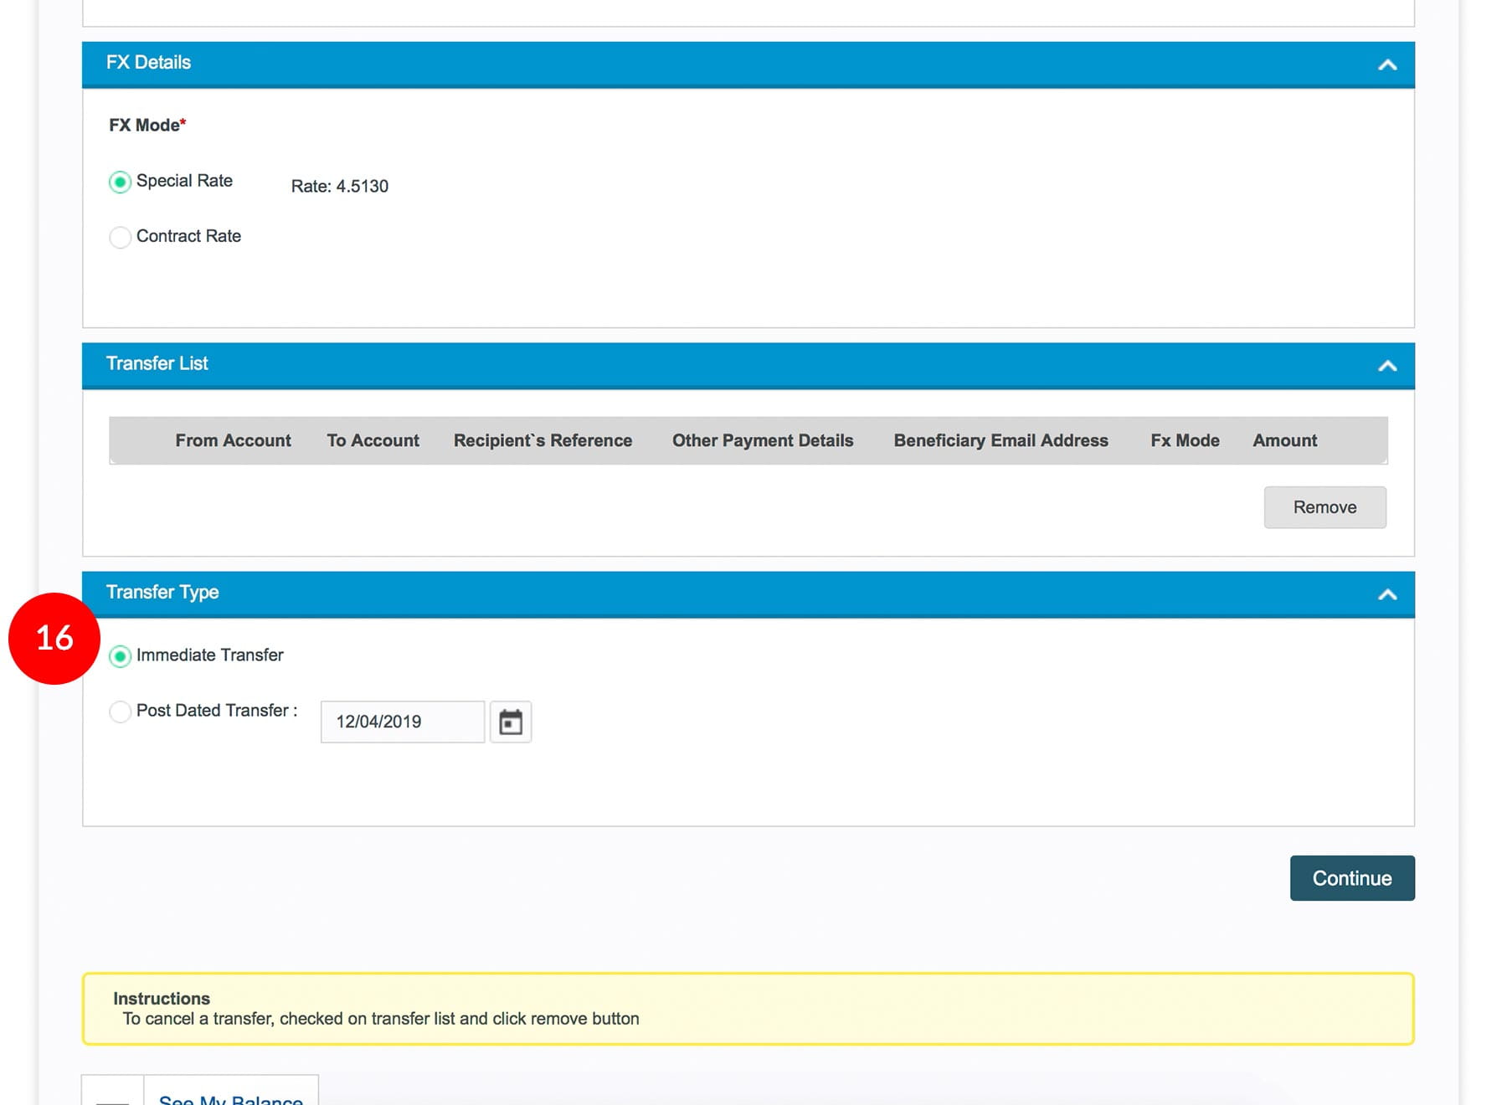Select Immediate Transfer radio button
Screen dimensions: 1507x1105
pyautogui.click(x=121, y=656)
